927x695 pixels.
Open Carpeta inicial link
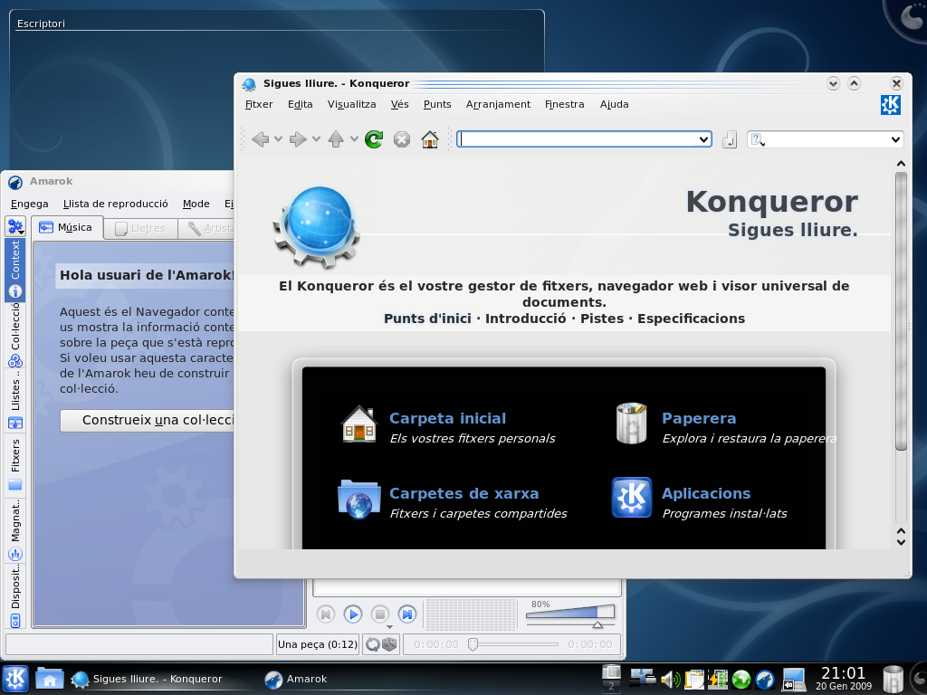point(447,418)
